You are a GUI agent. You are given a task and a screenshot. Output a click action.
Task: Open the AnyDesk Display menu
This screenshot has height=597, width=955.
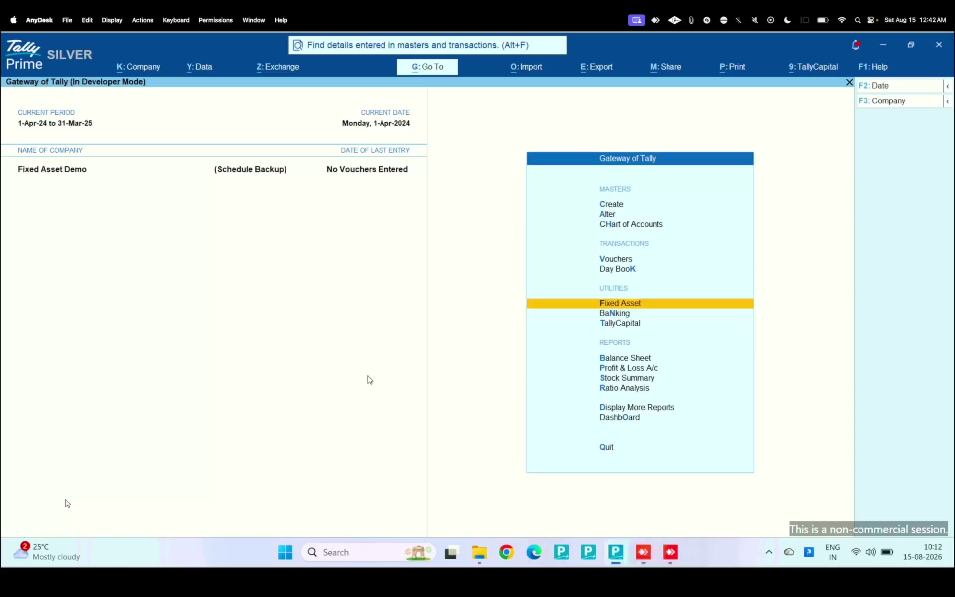(x=112, y=20)
